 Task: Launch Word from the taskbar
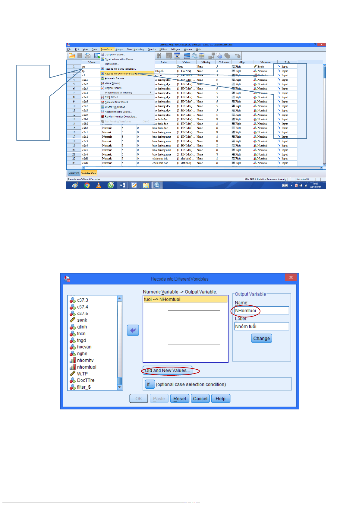tap(122, 185)
